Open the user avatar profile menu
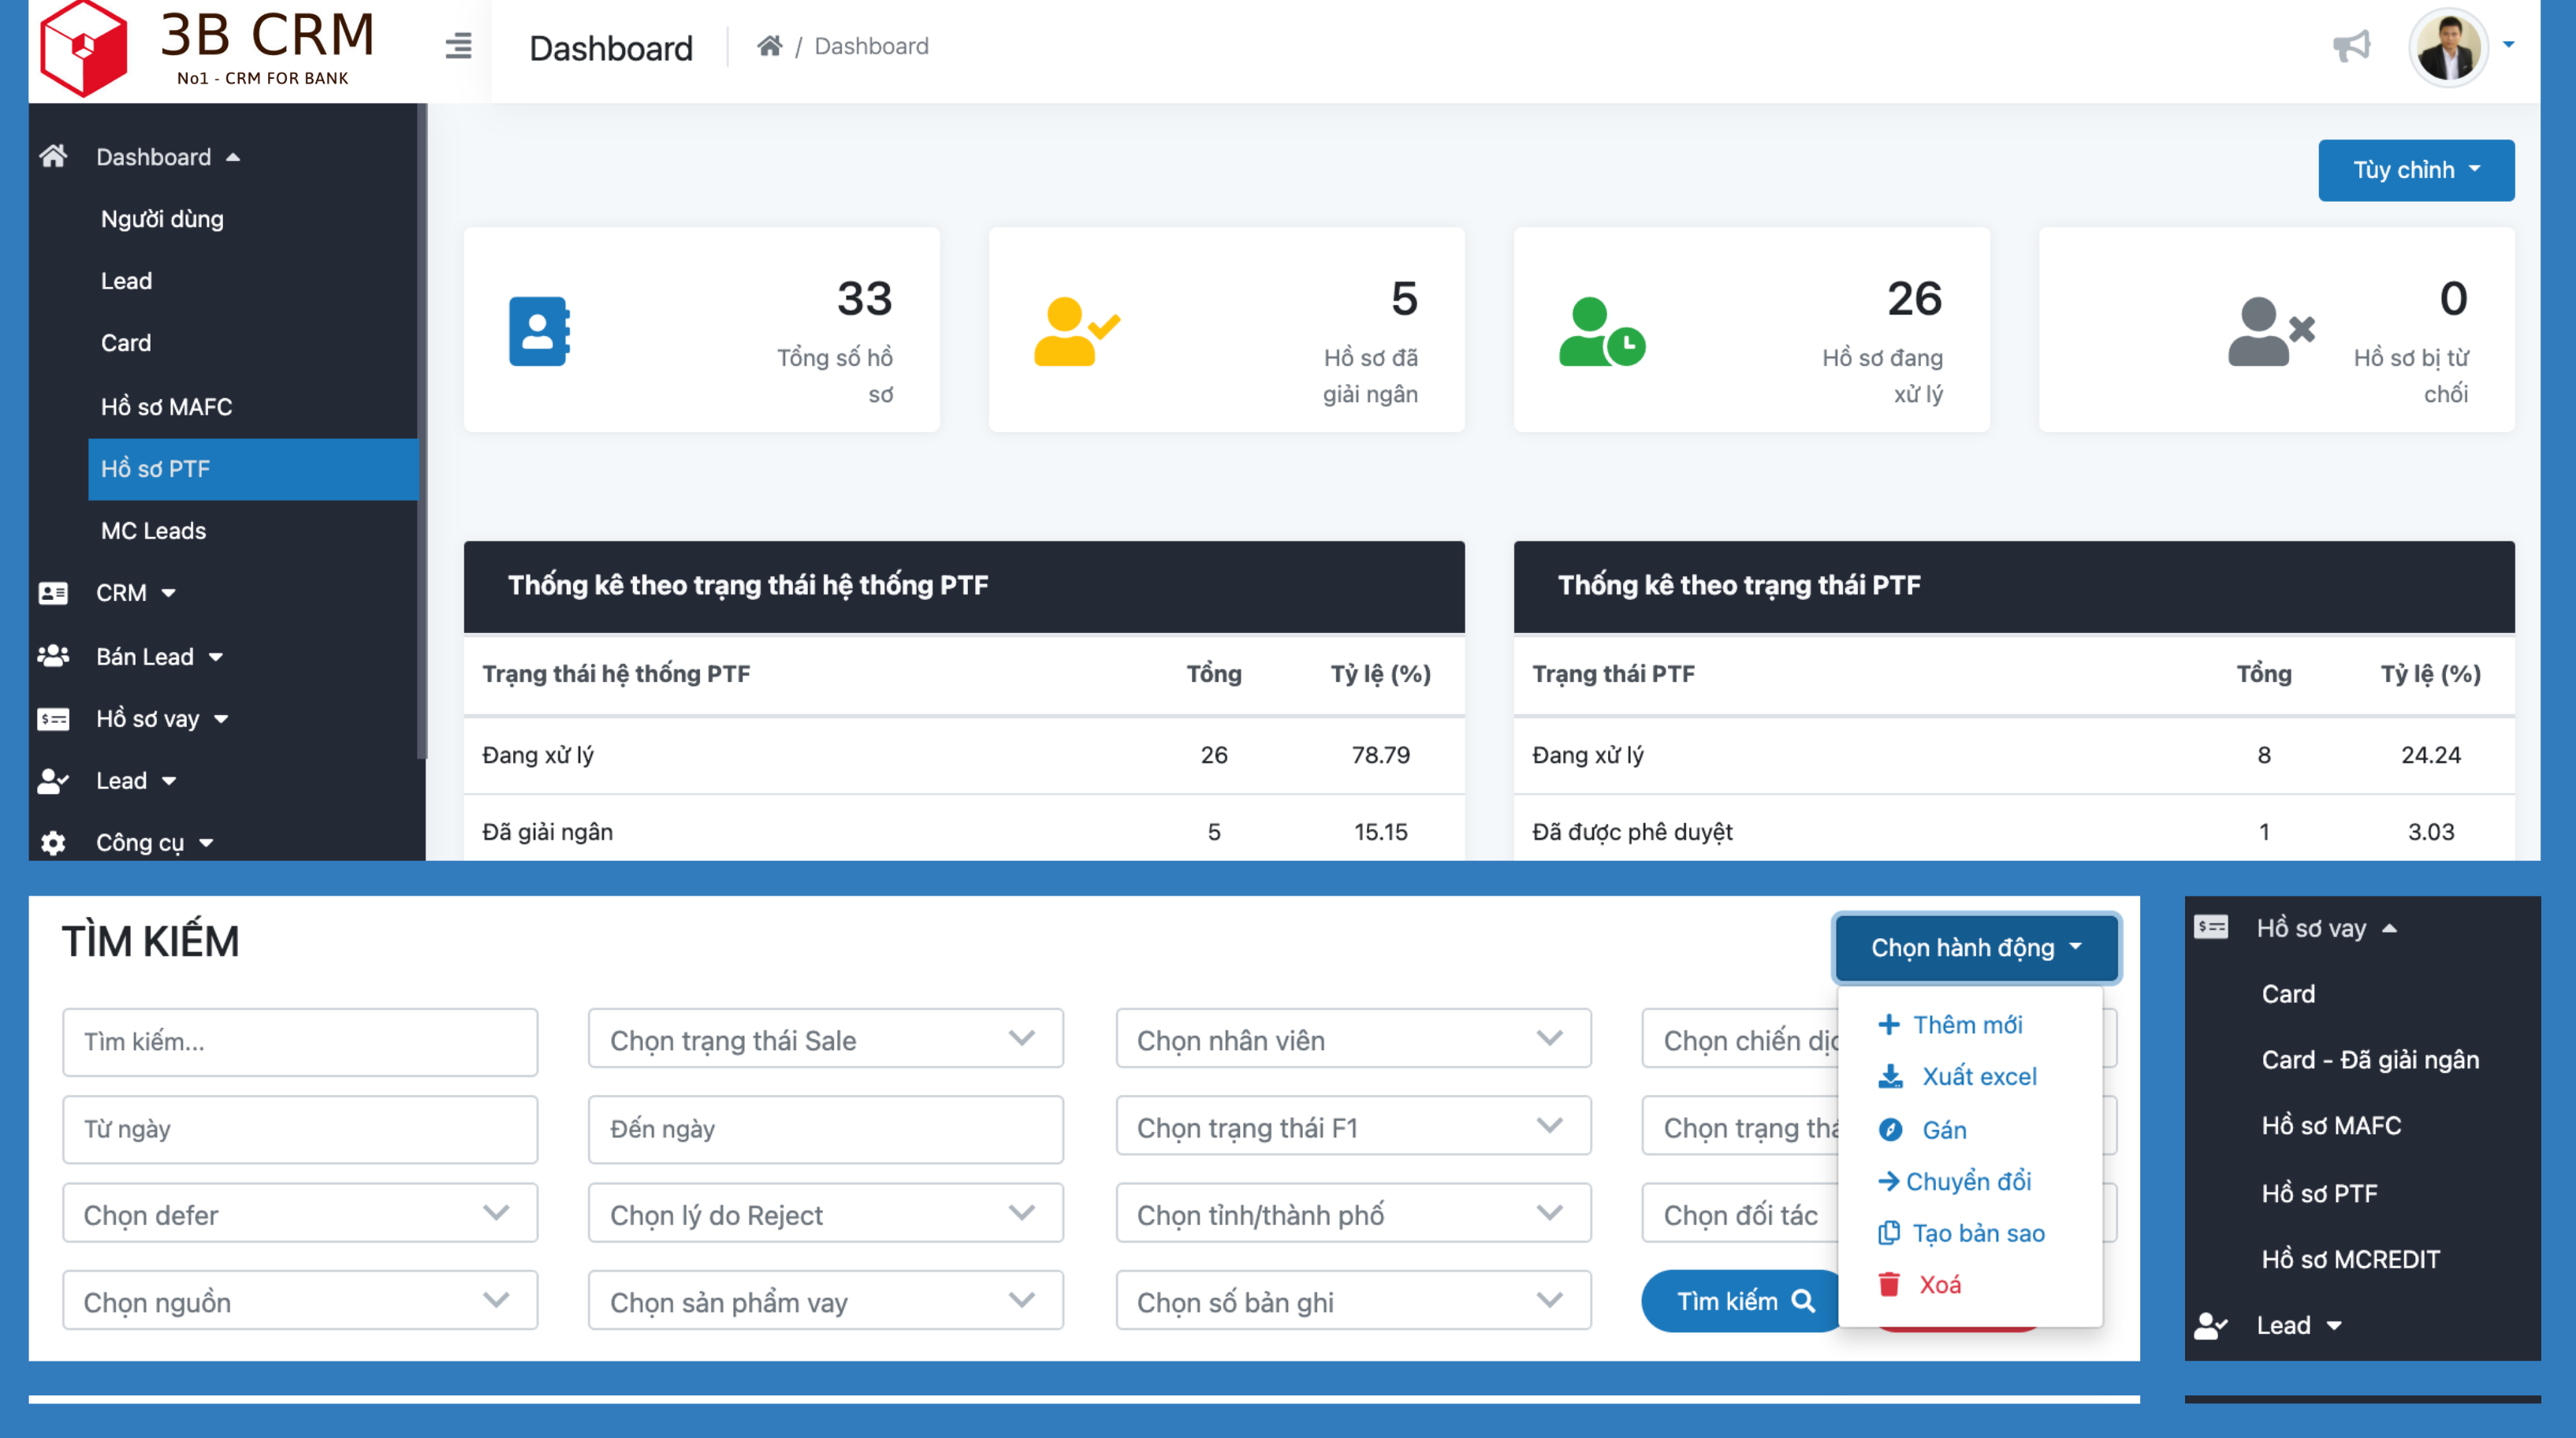Viewport: 2576px width, 1438px height. tap(2449, 48)
